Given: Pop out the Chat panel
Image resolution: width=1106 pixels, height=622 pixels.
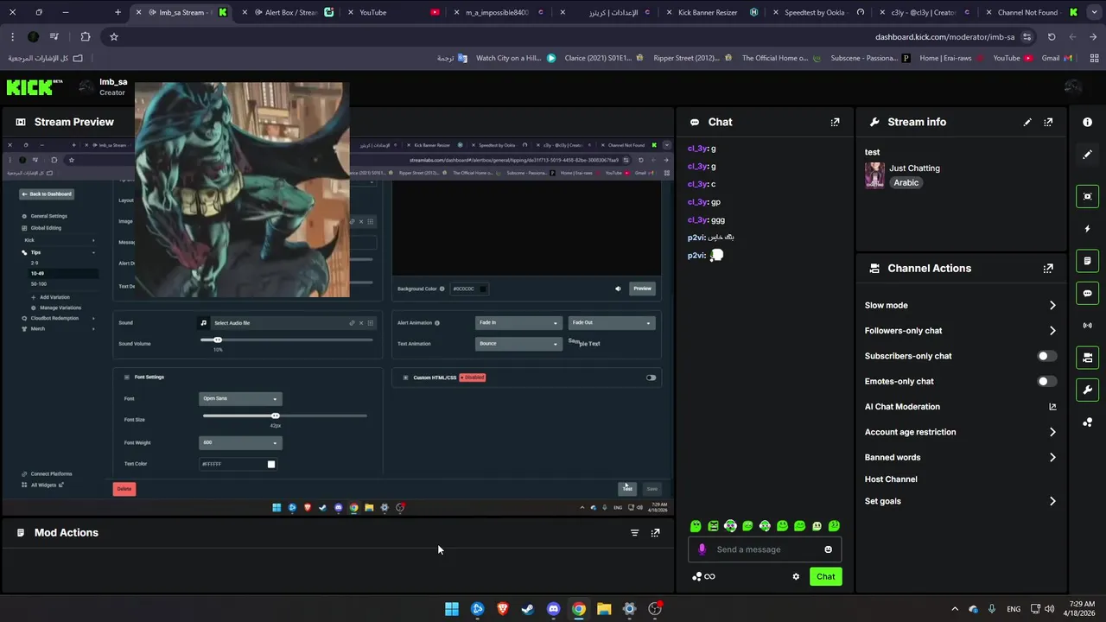Looking at the screenshot, I should 835,122.
